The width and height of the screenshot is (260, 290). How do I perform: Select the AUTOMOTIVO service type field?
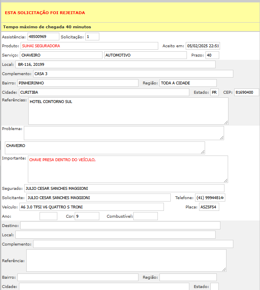tap(145, 55)
